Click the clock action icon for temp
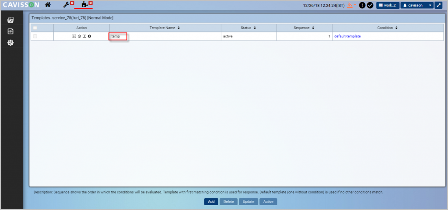Image resolution: width=448 pixels, height=210 pixels. coord(80,37)
